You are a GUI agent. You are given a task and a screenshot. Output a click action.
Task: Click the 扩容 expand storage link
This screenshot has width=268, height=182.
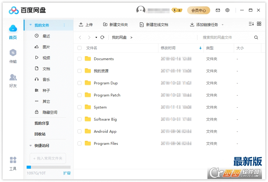(x=67, y=173)
